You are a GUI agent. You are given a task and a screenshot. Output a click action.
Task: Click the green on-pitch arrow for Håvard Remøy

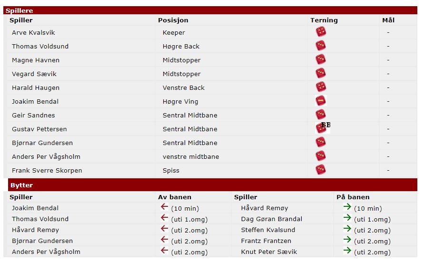pyautogui.click(x=347, y=207)
